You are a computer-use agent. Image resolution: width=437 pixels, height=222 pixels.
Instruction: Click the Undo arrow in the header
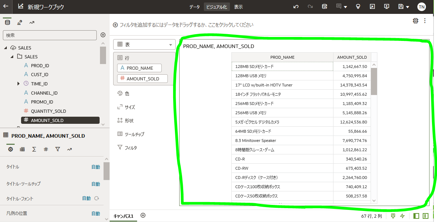(x=296, y=7)
